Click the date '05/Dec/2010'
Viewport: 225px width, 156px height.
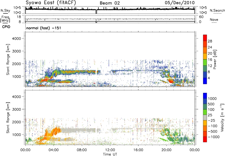(180, 3)
